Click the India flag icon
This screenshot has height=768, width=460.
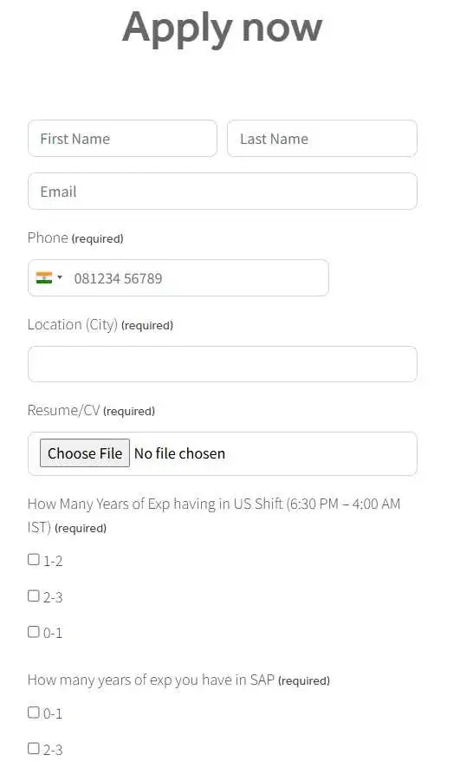(x=44, y=277)
